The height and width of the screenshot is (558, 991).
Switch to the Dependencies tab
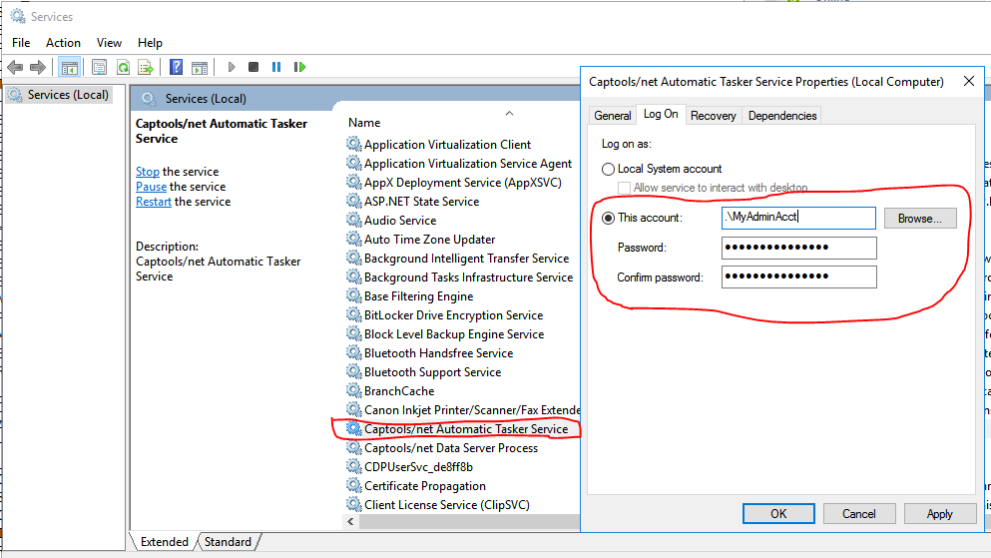pos(782,116)
